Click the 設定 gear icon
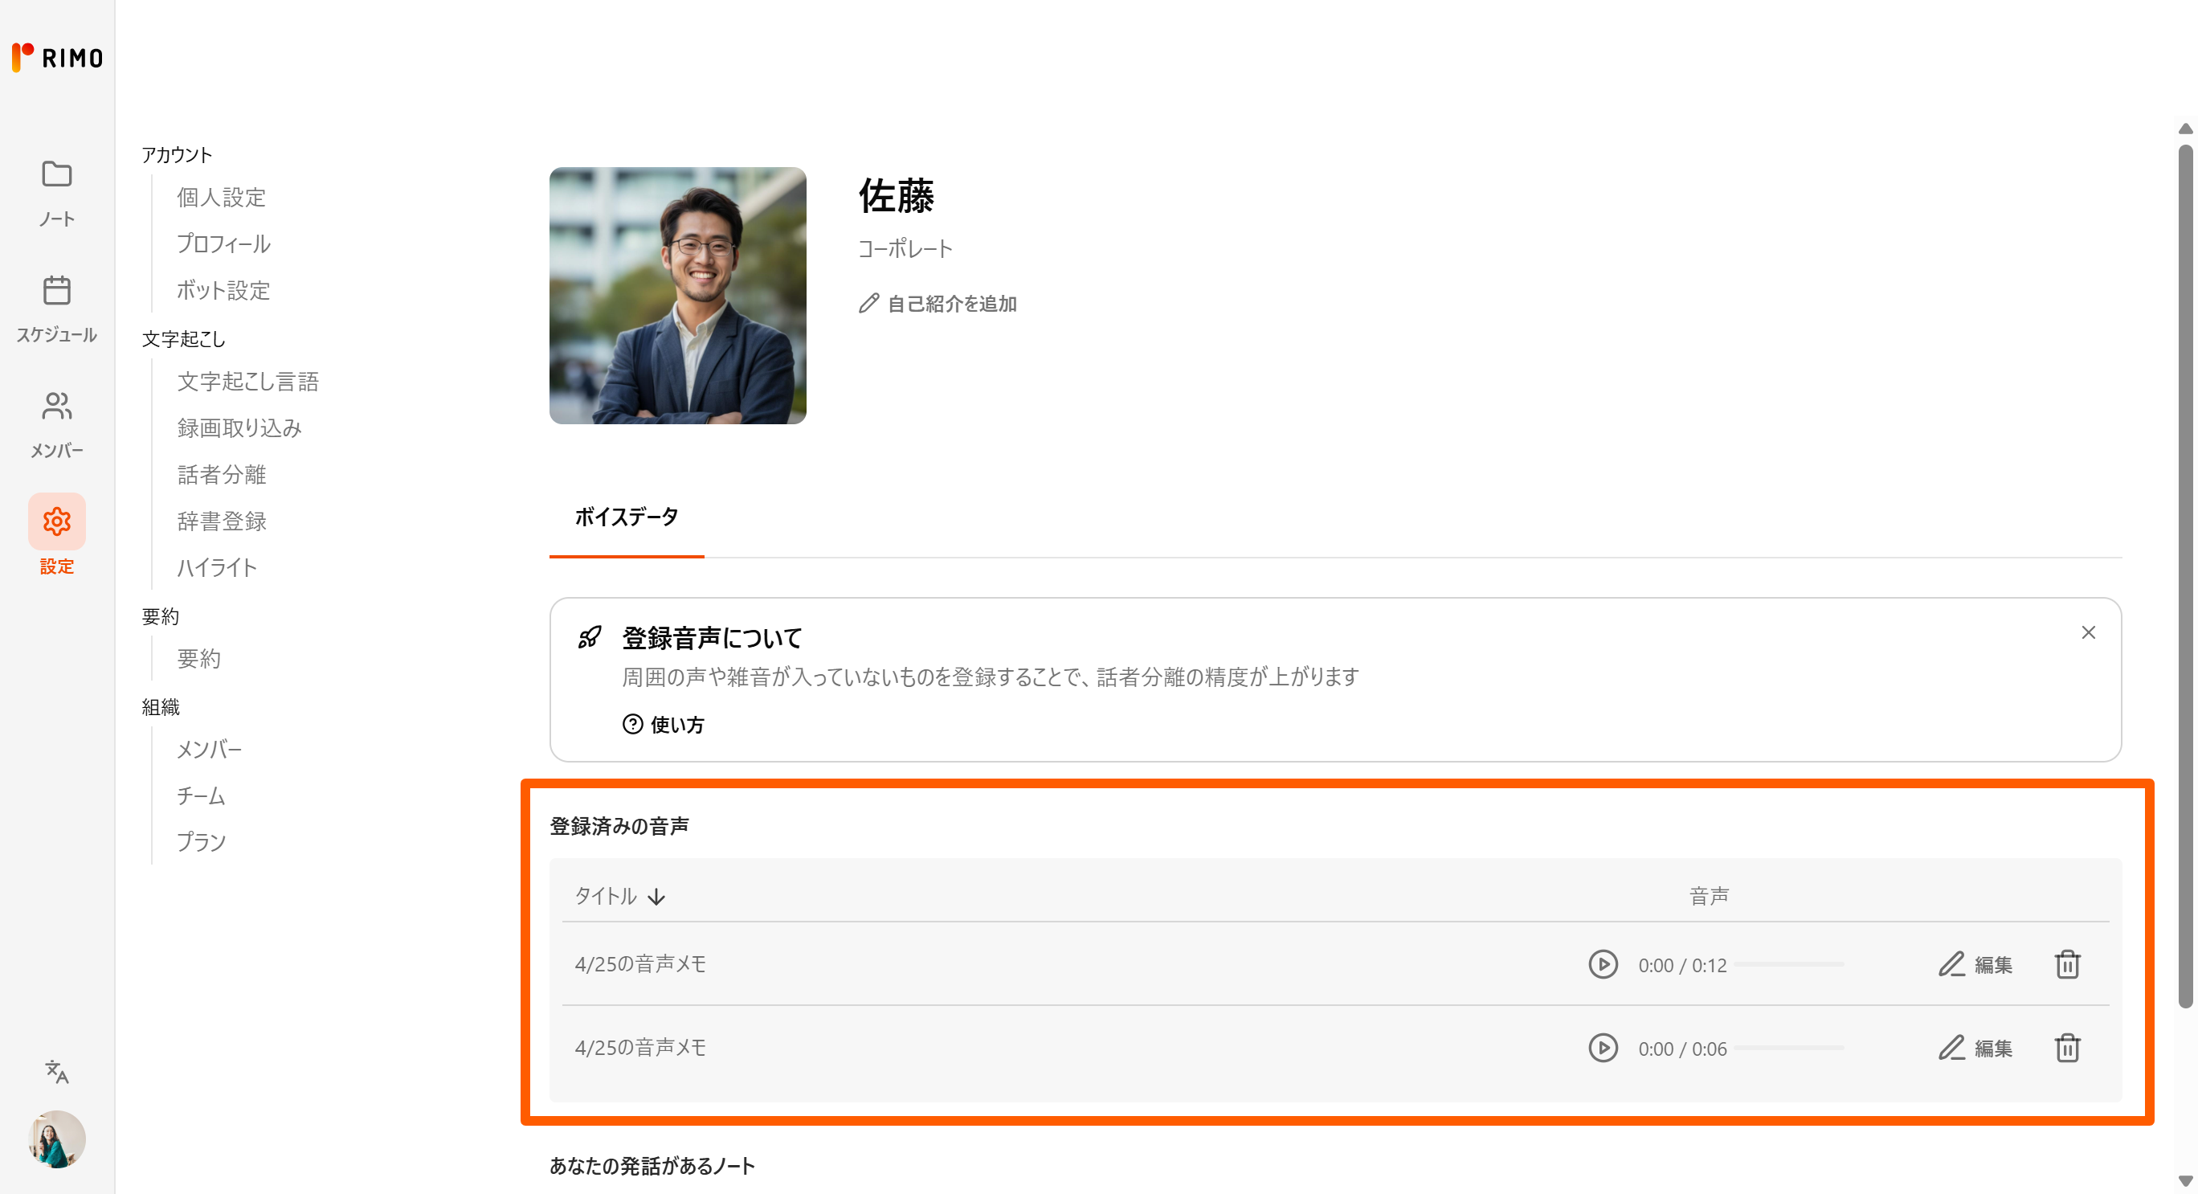 [56, 521]
